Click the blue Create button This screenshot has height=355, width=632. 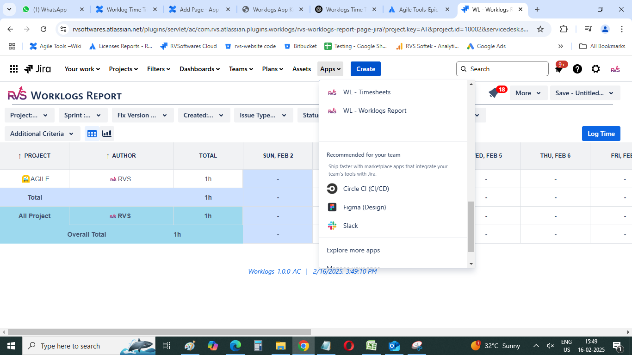pyautogui.click(x=366, y=69)
